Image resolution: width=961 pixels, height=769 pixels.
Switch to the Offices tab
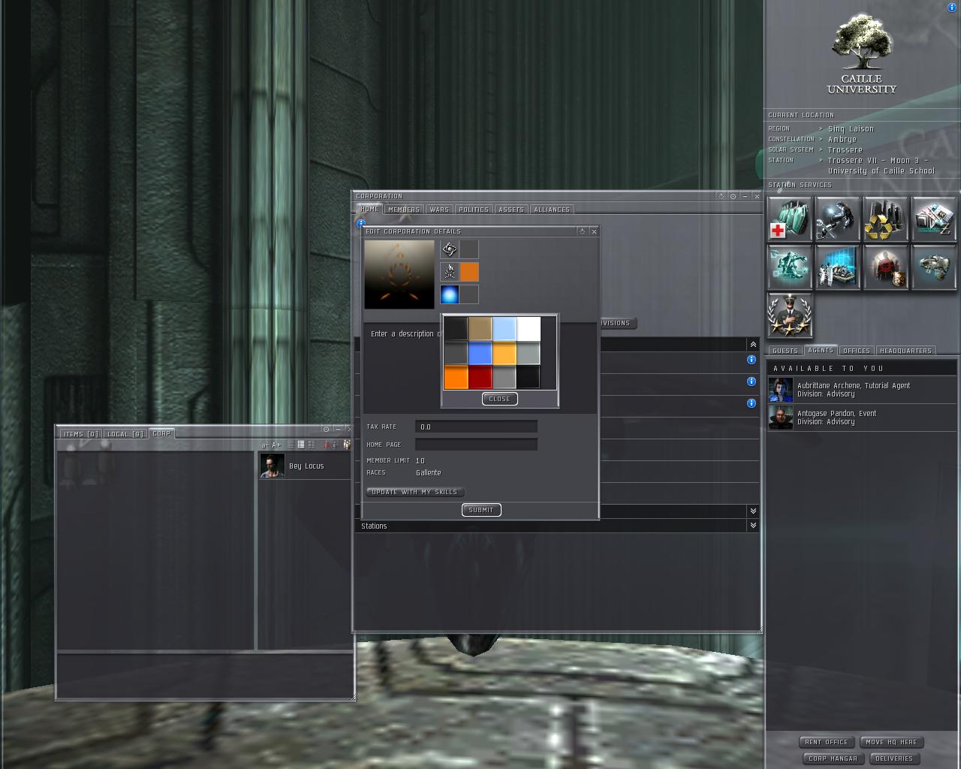pos(857,351)
